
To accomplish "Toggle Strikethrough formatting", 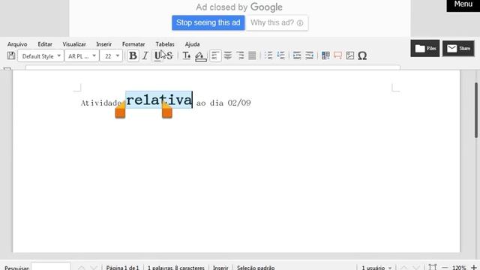I will (x=169, y=55).
